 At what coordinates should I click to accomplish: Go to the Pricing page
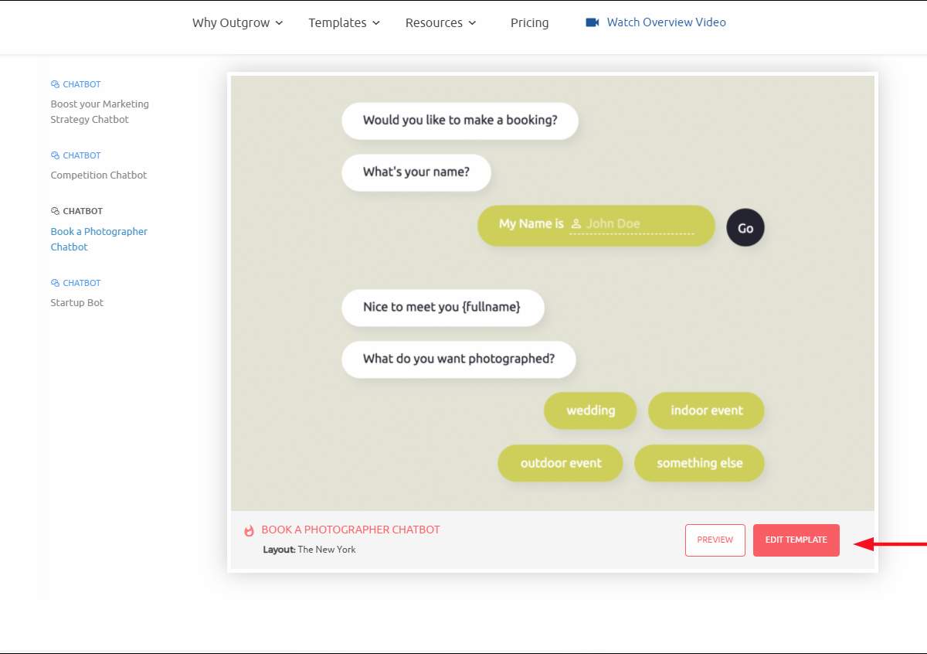[529, 23]
